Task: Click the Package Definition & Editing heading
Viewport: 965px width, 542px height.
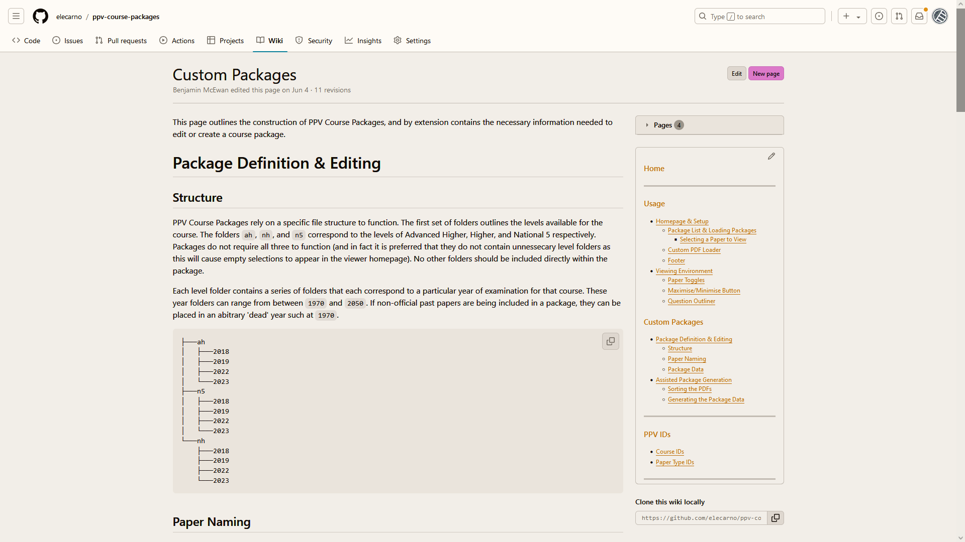Action: tap(276, 164)
